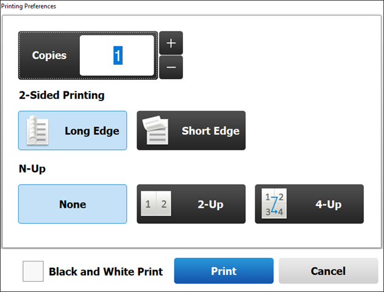384x292 pixels.
Task: Decrease copies with the minus button
Action: (x=171, y=67)
